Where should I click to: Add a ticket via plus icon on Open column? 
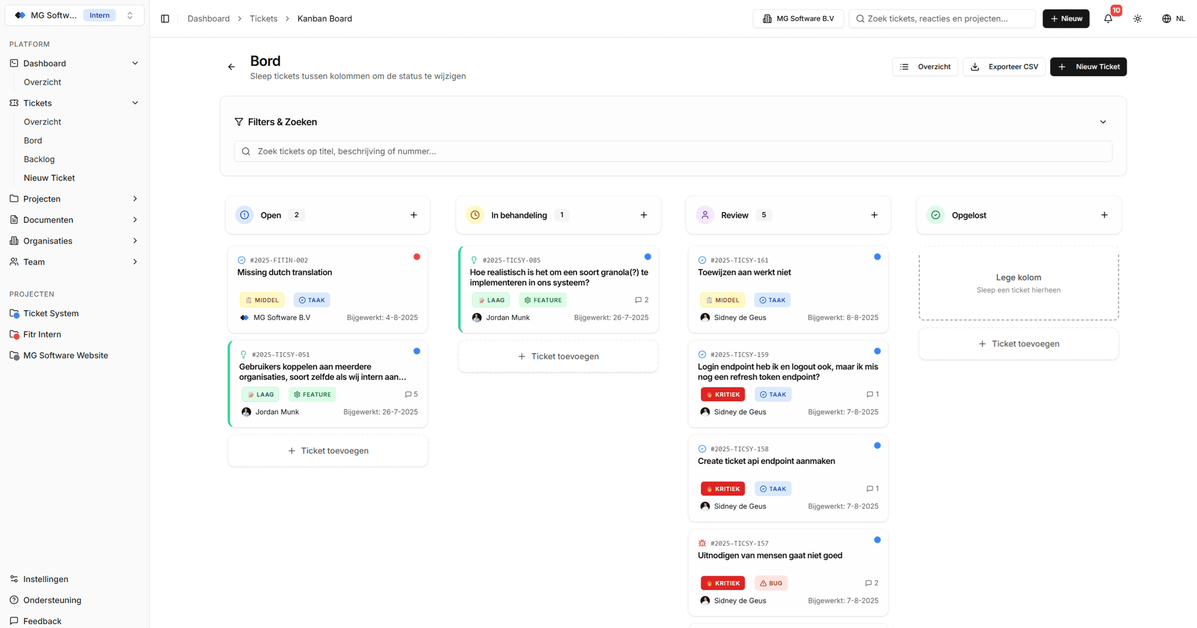click(x=413, y=214)
